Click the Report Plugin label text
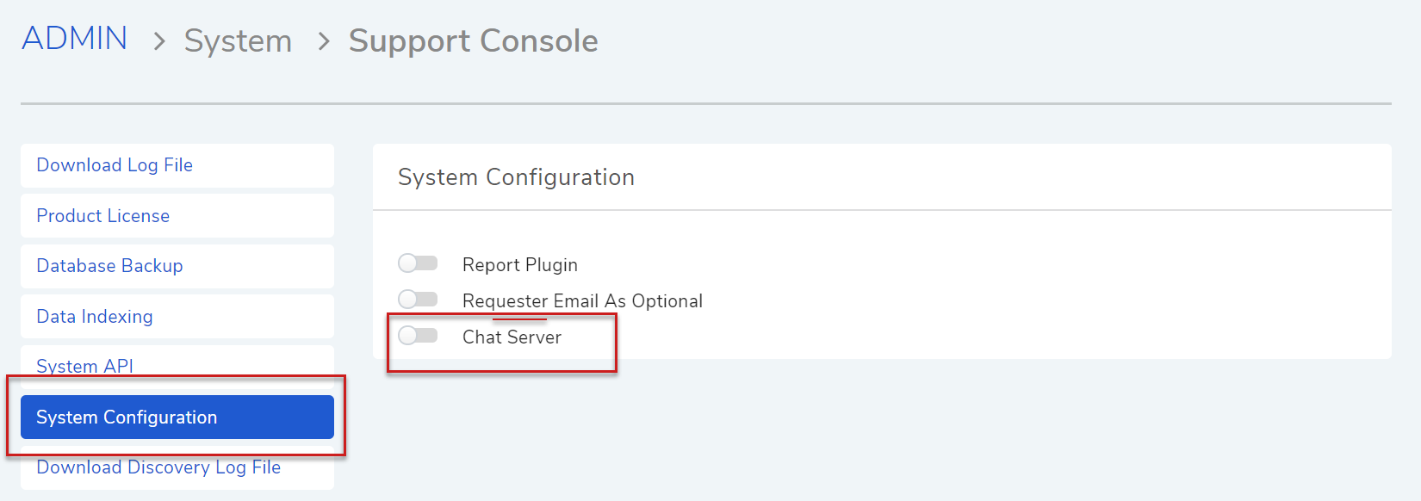 (520, 265)
